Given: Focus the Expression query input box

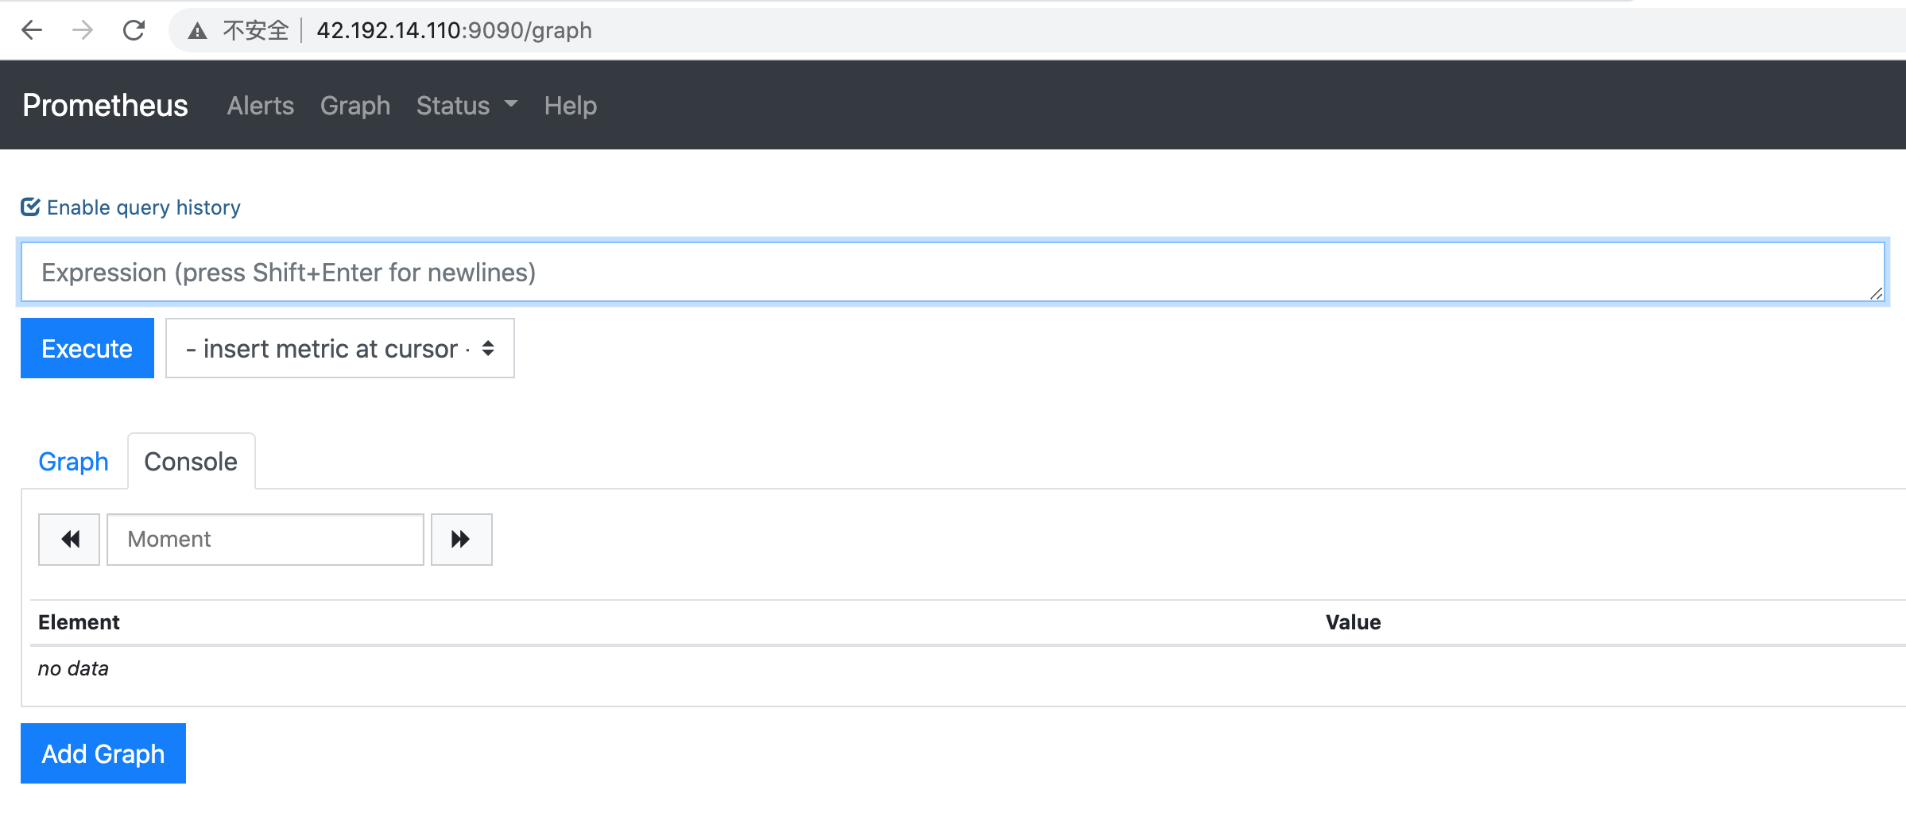Looking at the screenshot, I should (953, 273).
